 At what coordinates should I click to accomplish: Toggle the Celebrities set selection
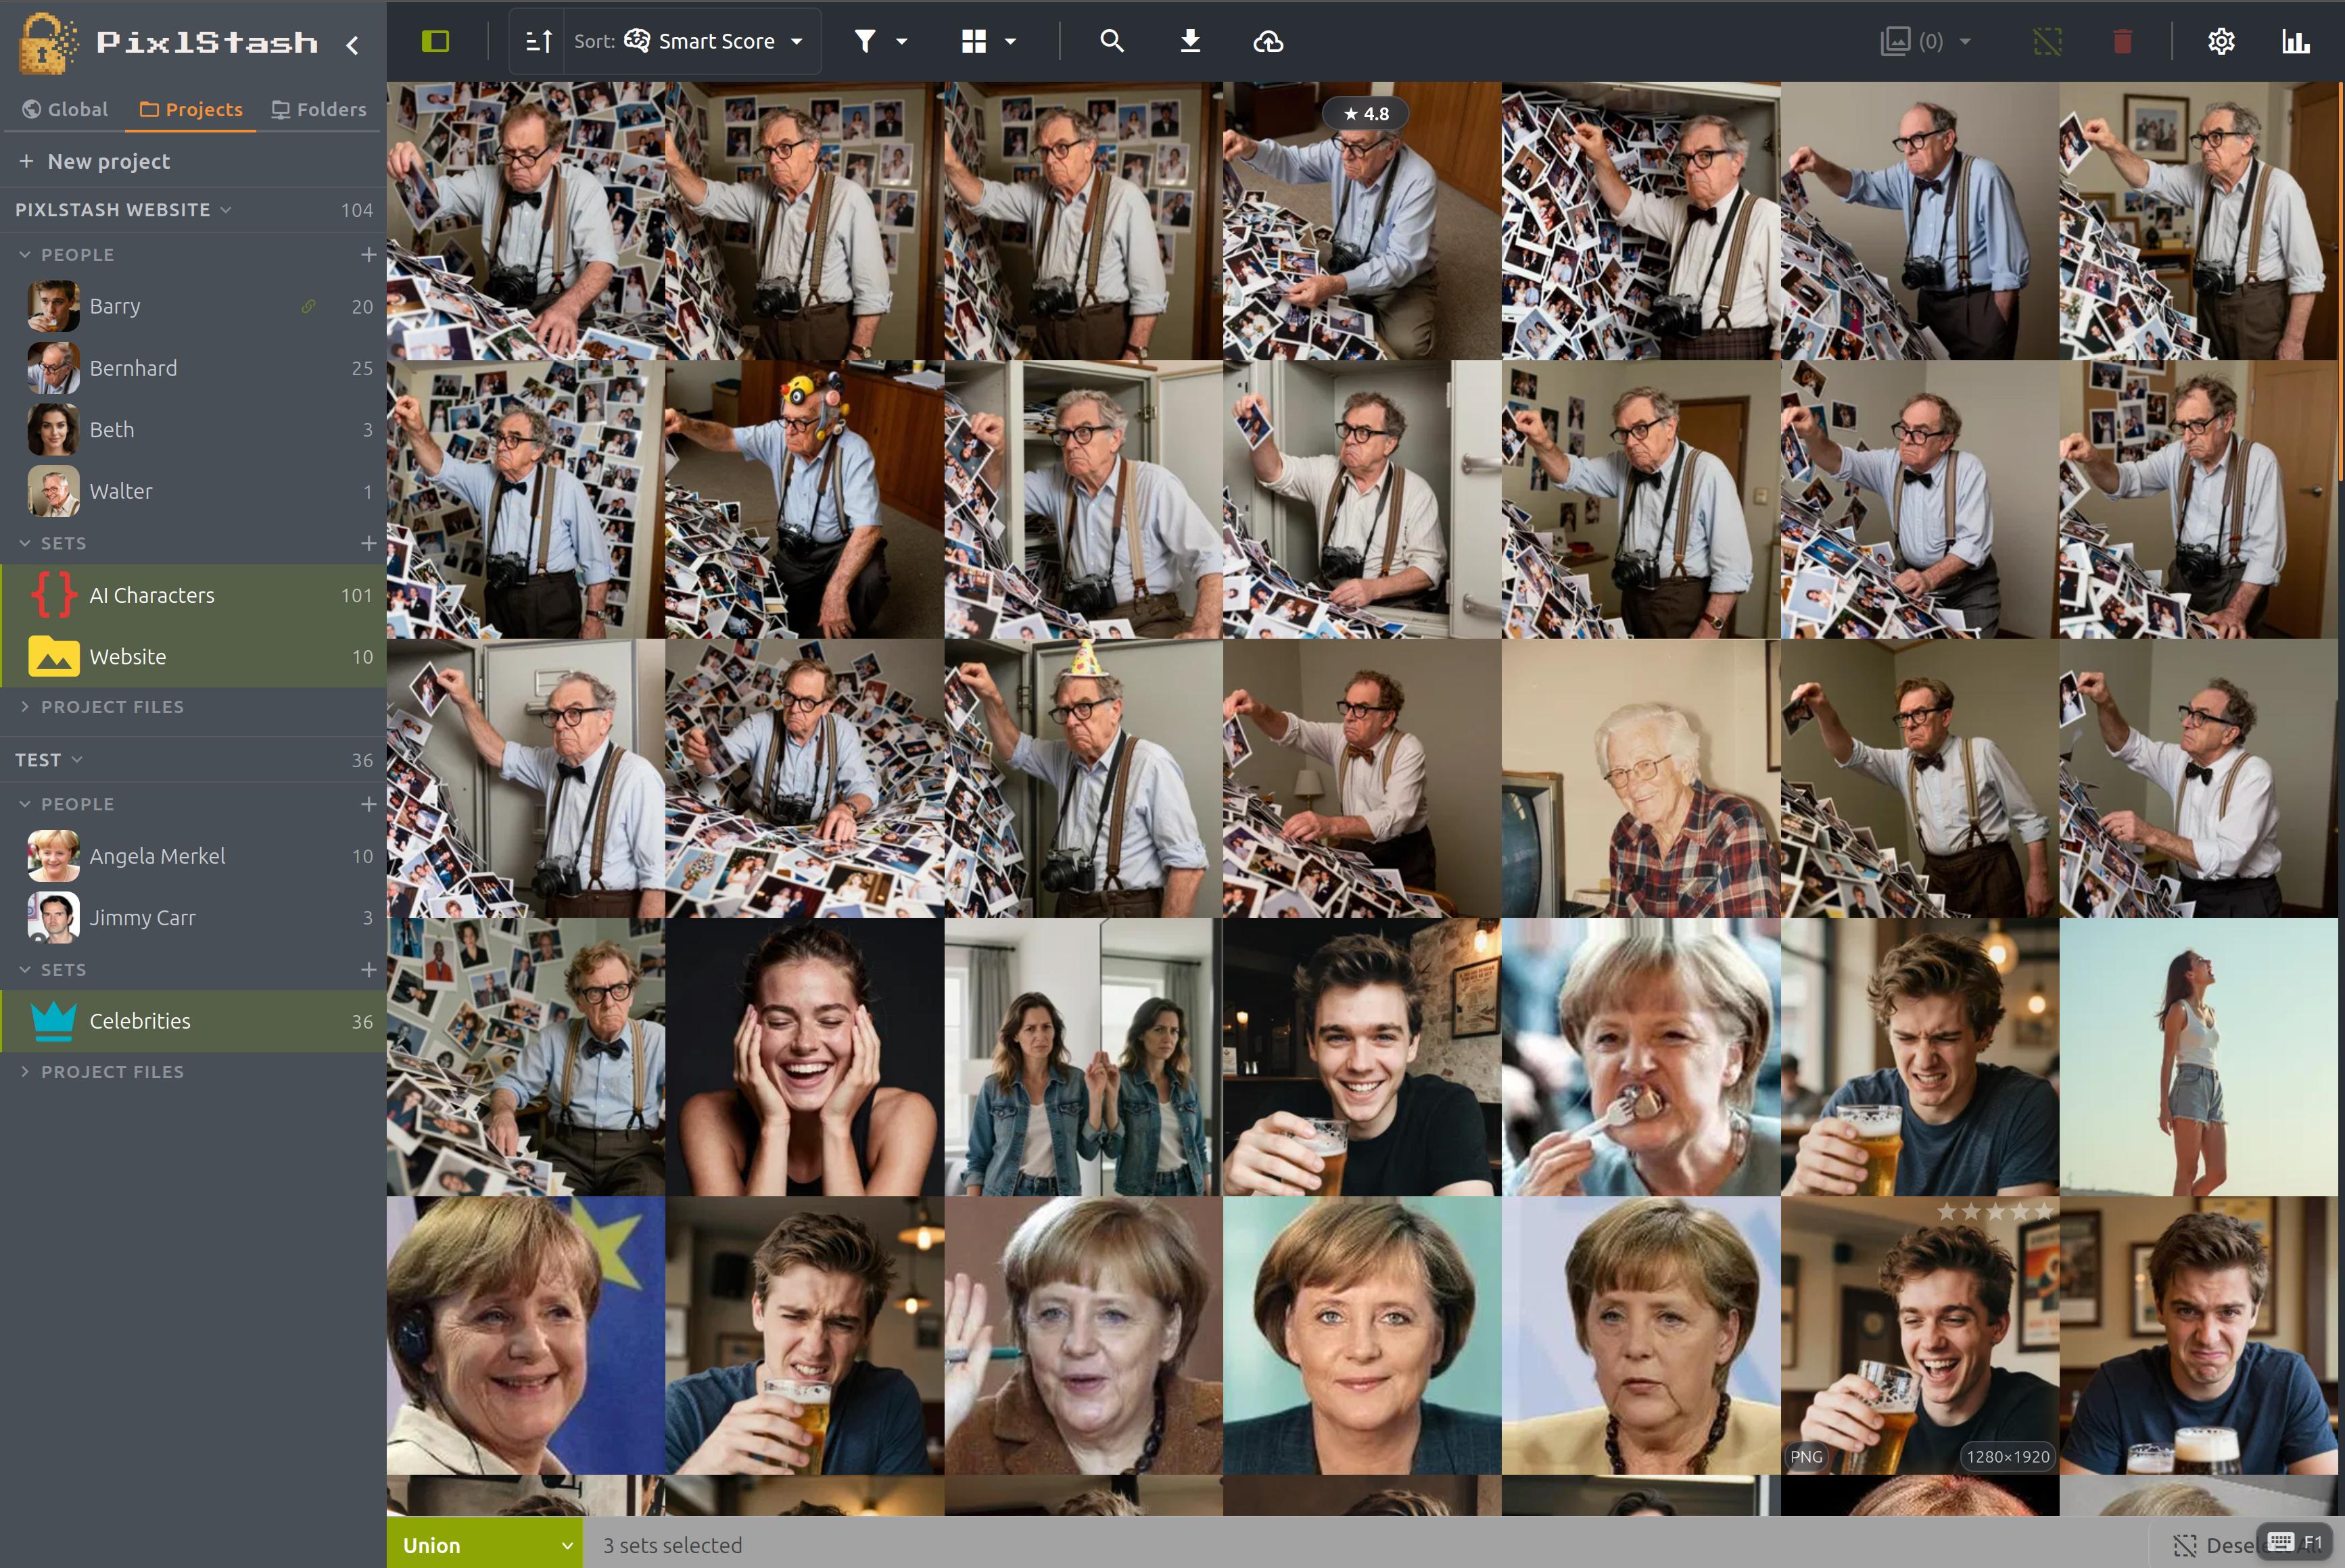pyautogui.click(x=193, y=1021)
